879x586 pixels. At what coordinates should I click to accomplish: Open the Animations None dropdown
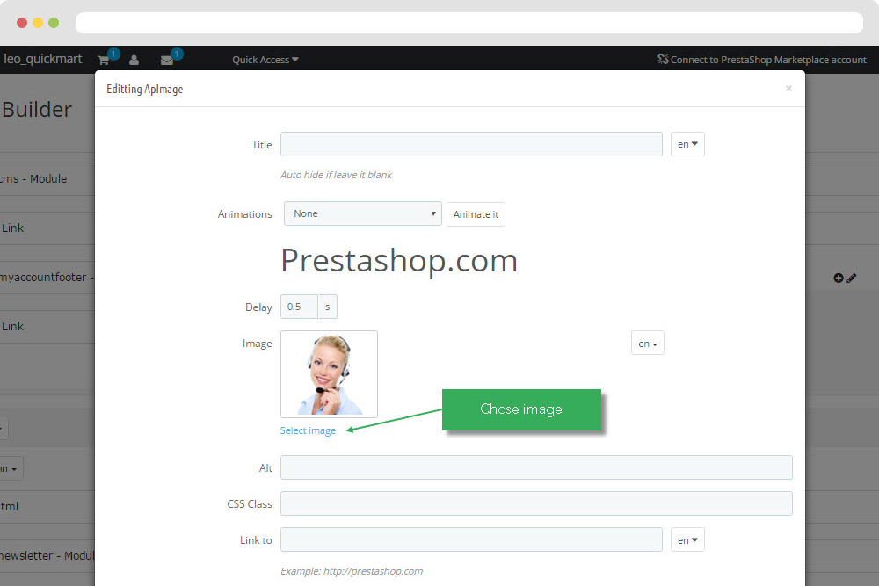click(363, 213)
